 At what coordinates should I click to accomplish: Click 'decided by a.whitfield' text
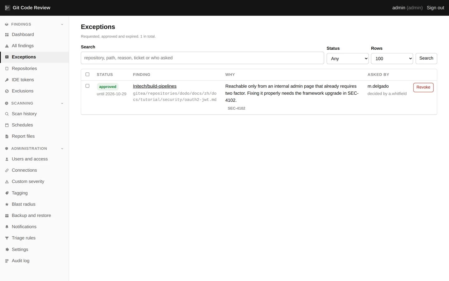pyautogui.click(x=387, y=94)
